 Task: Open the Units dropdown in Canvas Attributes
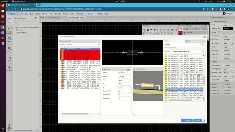228,25
